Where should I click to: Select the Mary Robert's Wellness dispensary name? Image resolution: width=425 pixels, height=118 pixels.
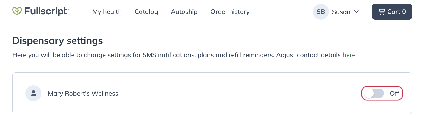point(83,94)
